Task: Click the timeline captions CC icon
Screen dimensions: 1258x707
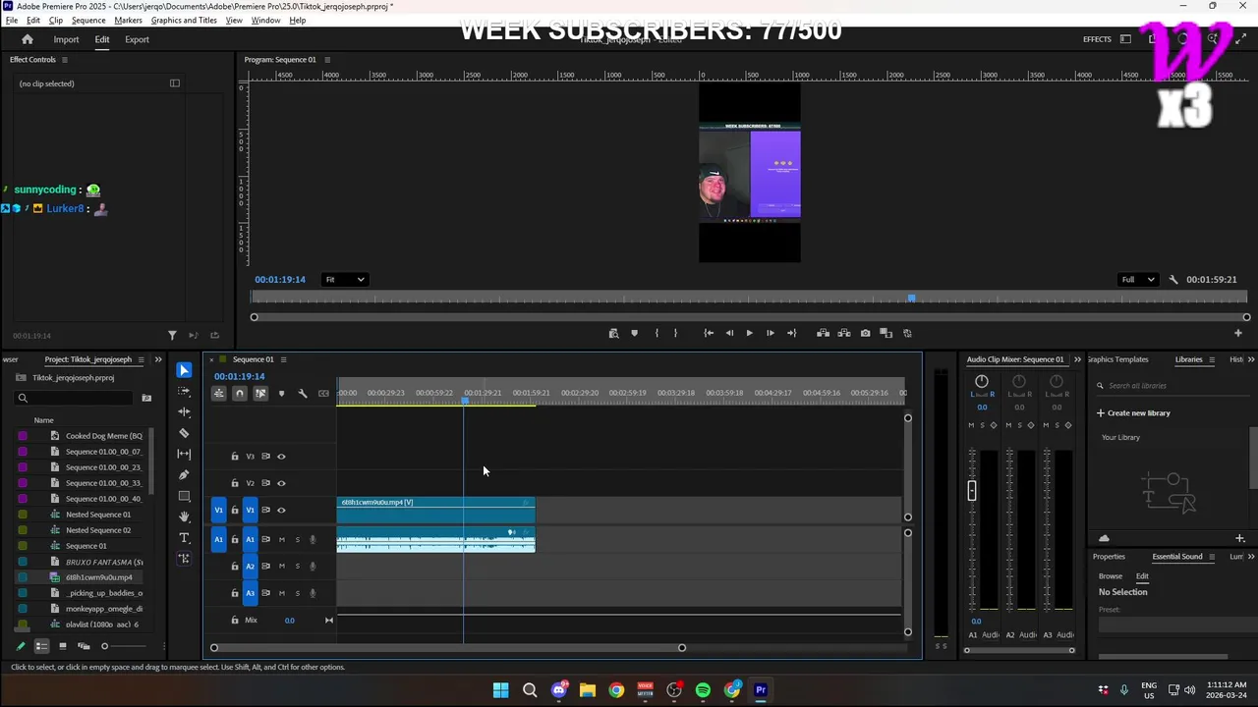Action: 323,394
